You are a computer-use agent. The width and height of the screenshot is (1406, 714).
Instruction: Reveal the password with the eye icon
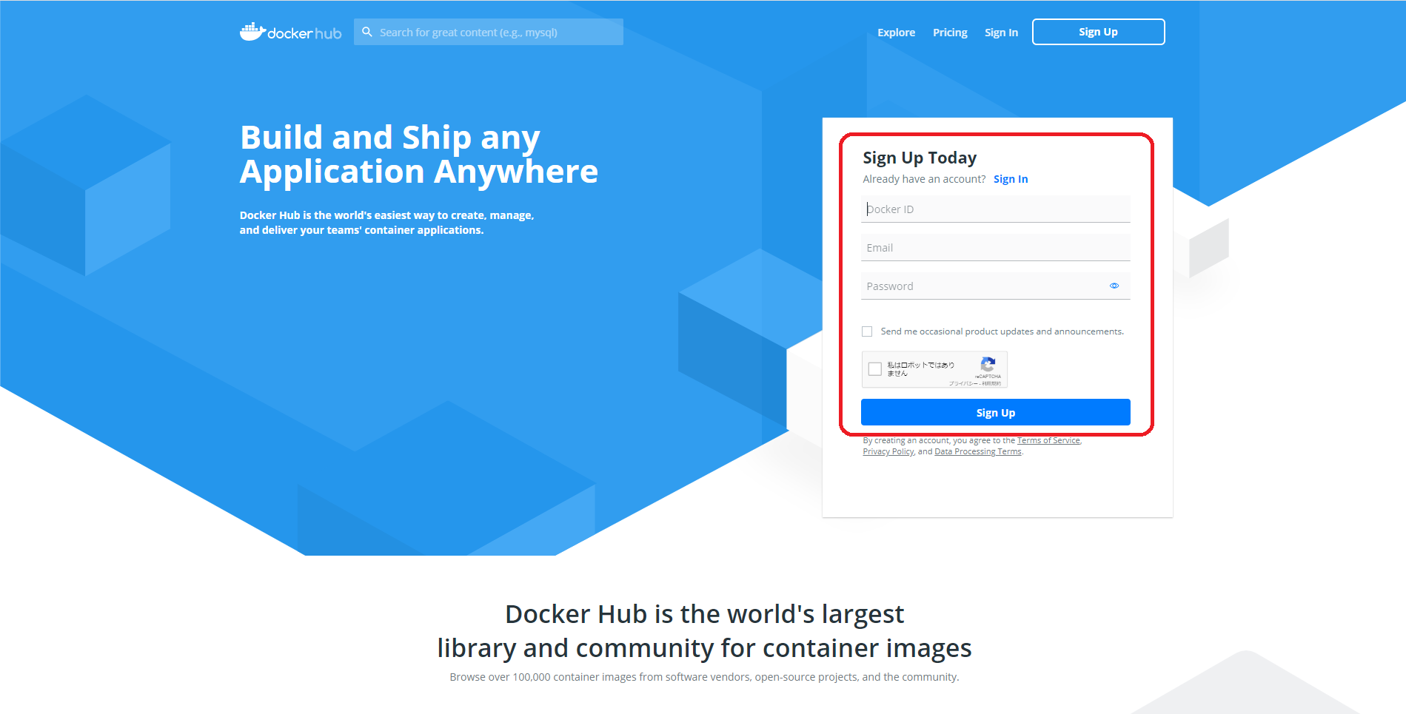(x=1114, y=285)
